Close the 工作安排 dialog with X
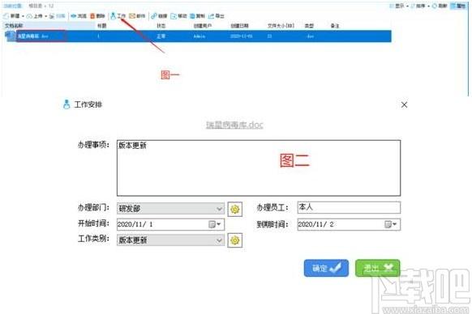The width and height of the screenshot is (472, 314). (404, 104)
